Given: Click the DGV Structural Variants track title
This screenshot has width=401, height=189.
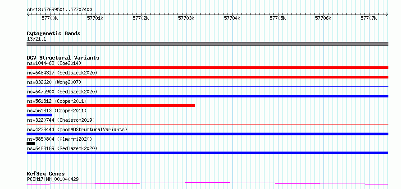Looking at the screenshot, I should pyautogui.click(x=63, y=58).
